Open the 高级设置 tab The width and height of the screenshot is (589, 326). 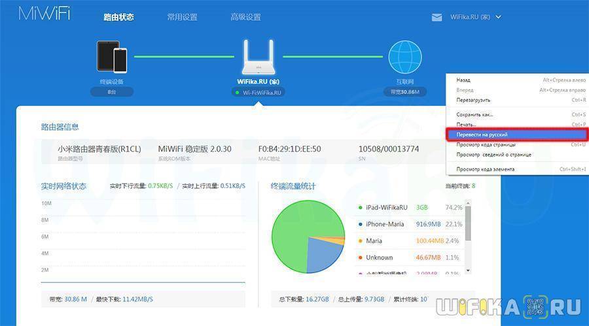[x=245, y=17]
